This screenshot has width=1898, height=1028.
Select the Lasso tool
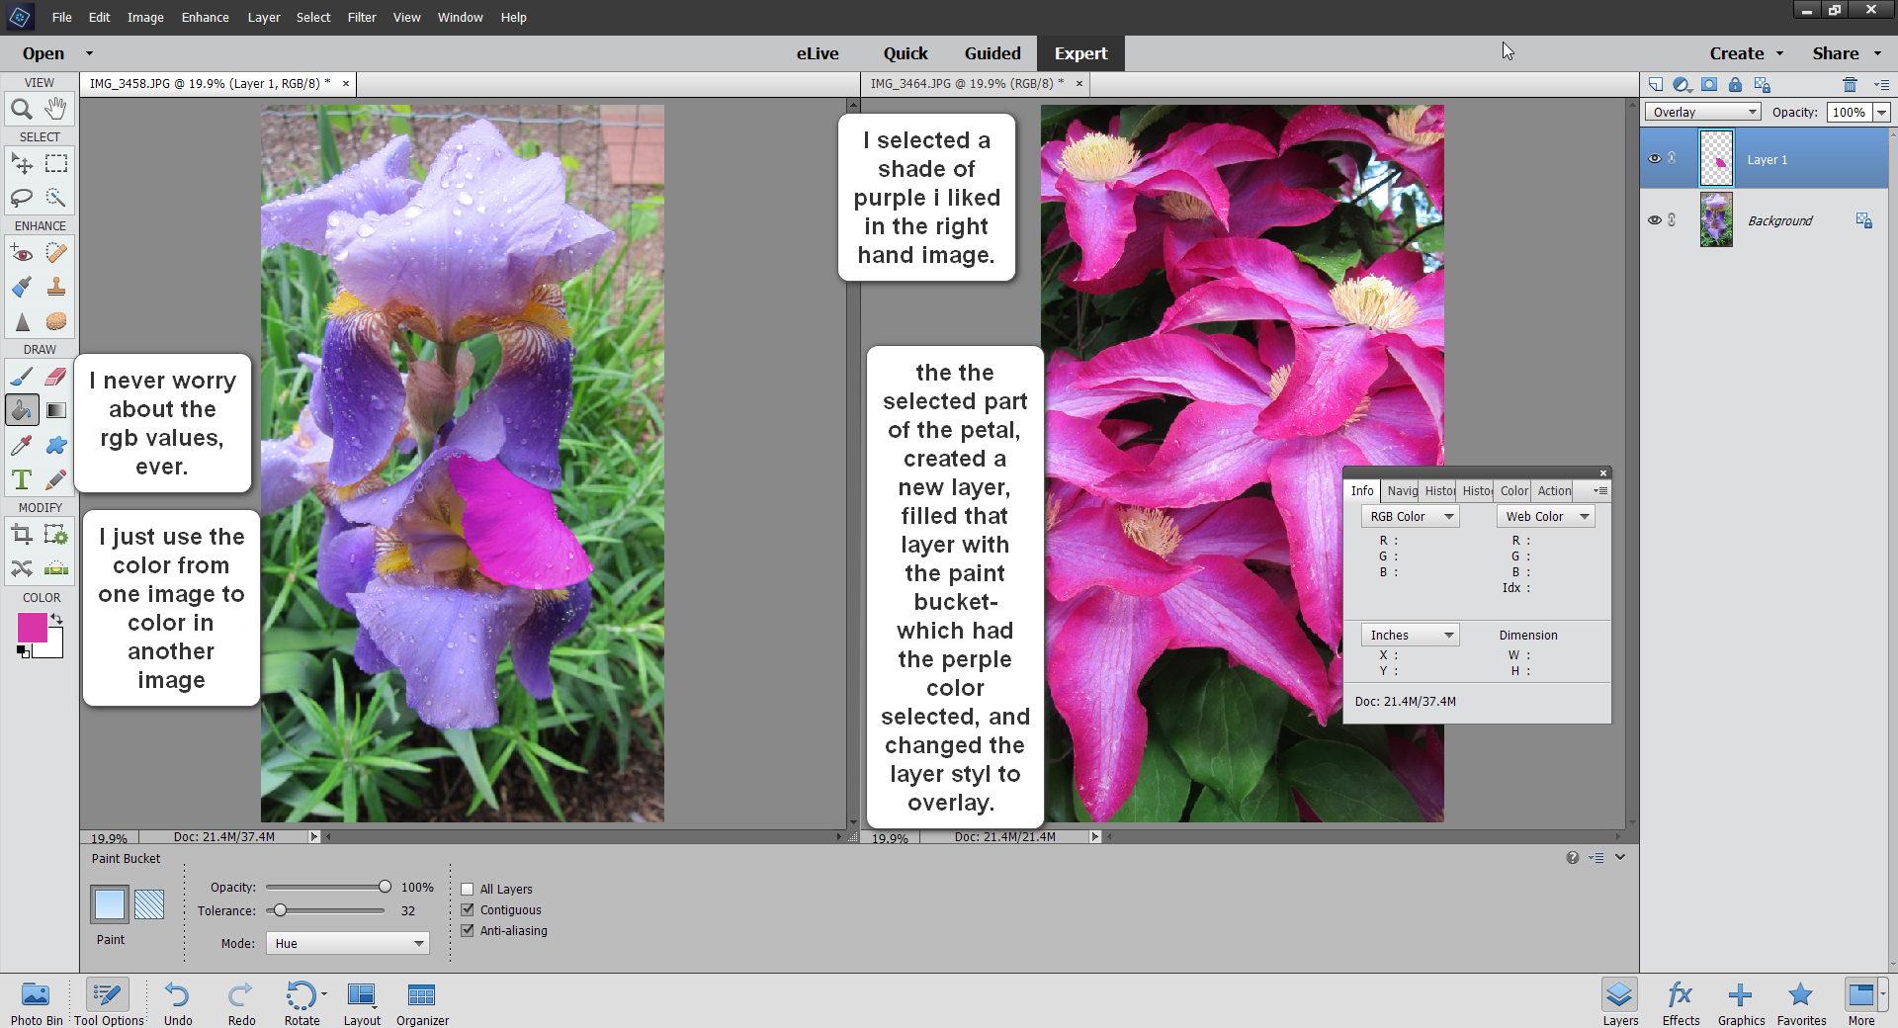tap(22, 198)
